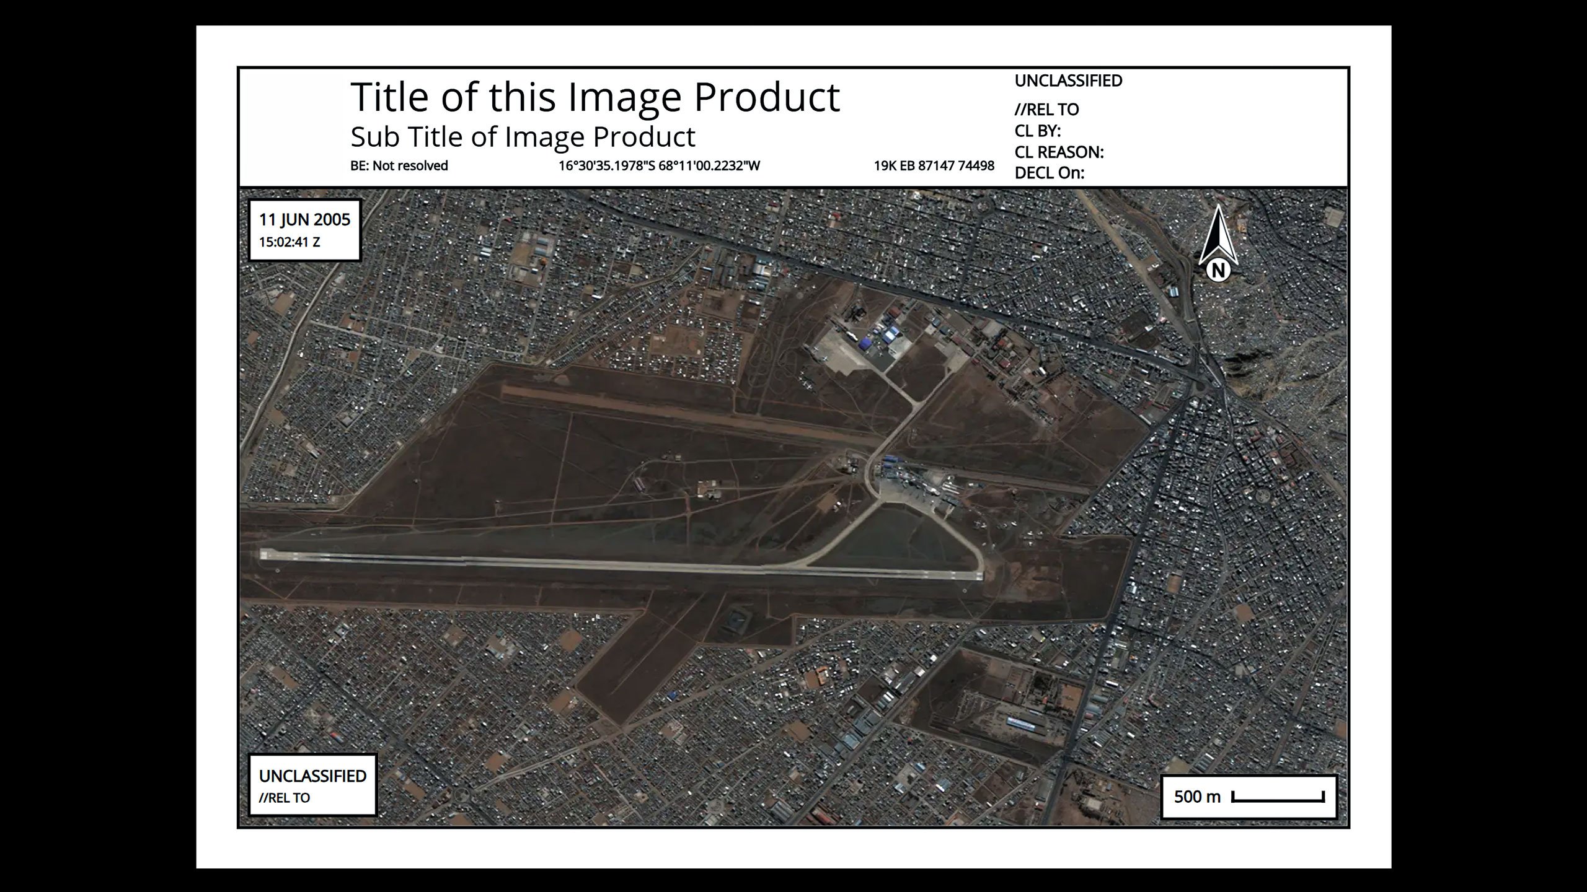Viewport: 1587px width, 892px height.
Task: Click the BE: Not resolved field
Action: click(399, 165)
